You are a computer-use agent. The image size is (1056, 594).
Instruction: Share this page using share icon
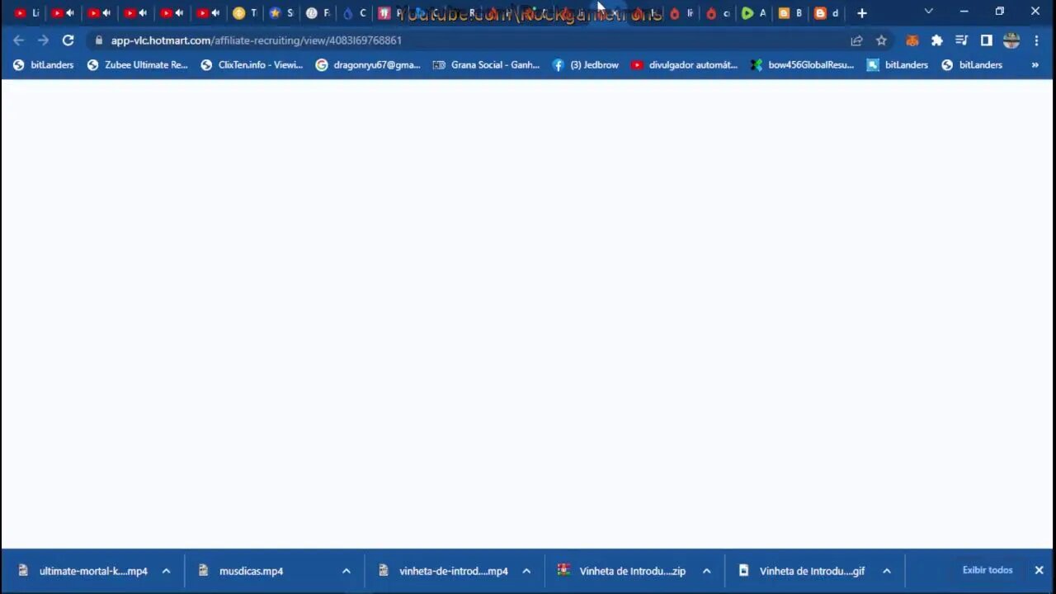856,40
